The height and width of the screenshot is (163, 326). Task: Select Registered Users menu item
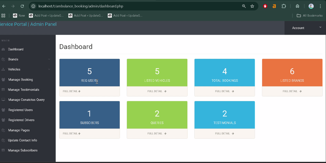coord(20,110)
